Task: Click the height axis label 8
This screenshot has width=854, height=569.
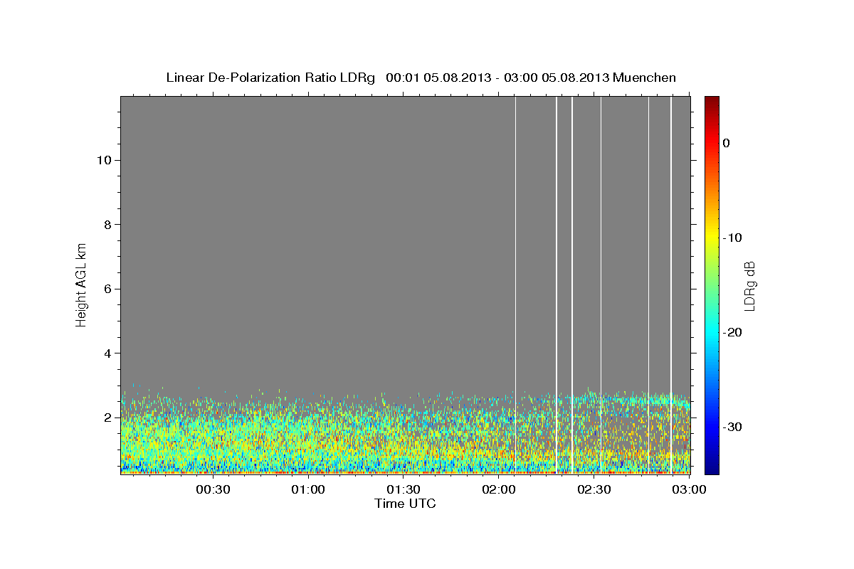Action: point(107,224)
